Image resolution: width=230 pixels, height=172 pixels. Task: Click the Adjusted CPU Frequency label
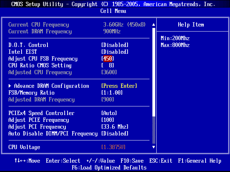pyautogui.click(x=40, y=72)
